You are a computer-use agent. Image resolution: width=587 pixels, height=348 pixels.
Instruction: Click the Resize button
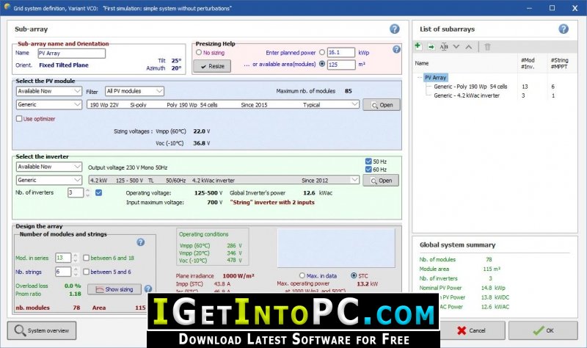pos(212,66)
